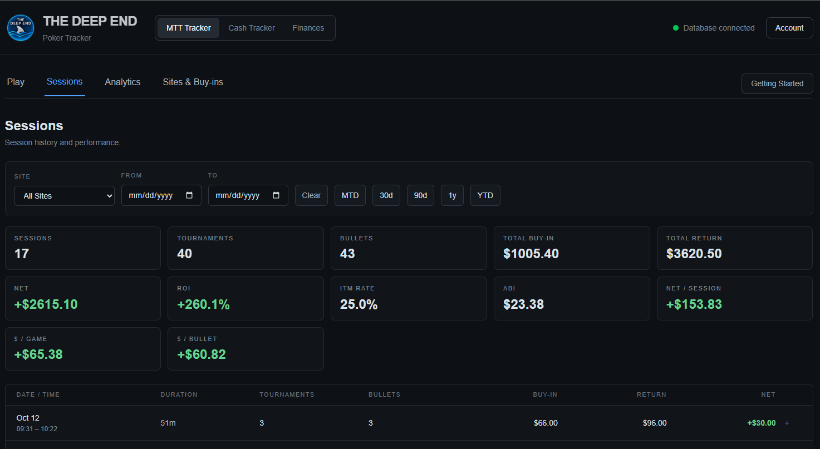This screenshot has height=449, width=820.
Task: Switch to Finances section
Action: pyautogui.click(x=308, y=28)
